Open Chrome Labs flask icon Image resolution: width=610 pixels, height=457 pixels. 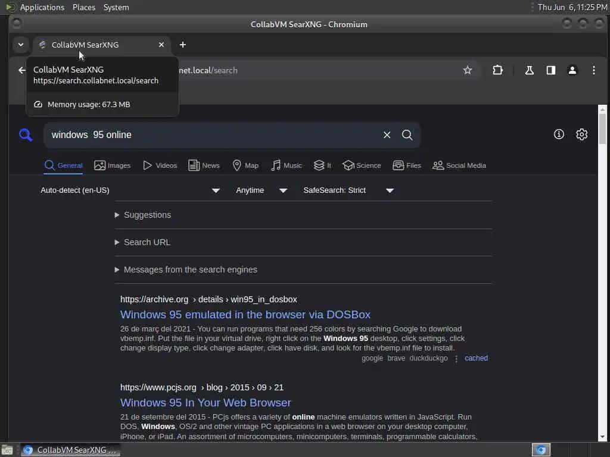point(529,70)
